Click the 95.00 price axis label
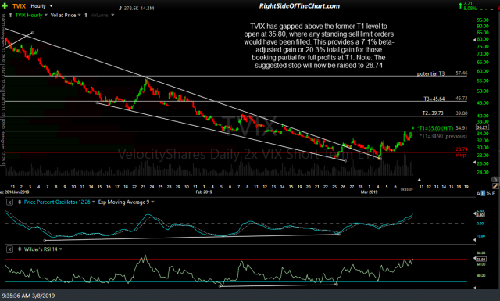 coord(483,20)
